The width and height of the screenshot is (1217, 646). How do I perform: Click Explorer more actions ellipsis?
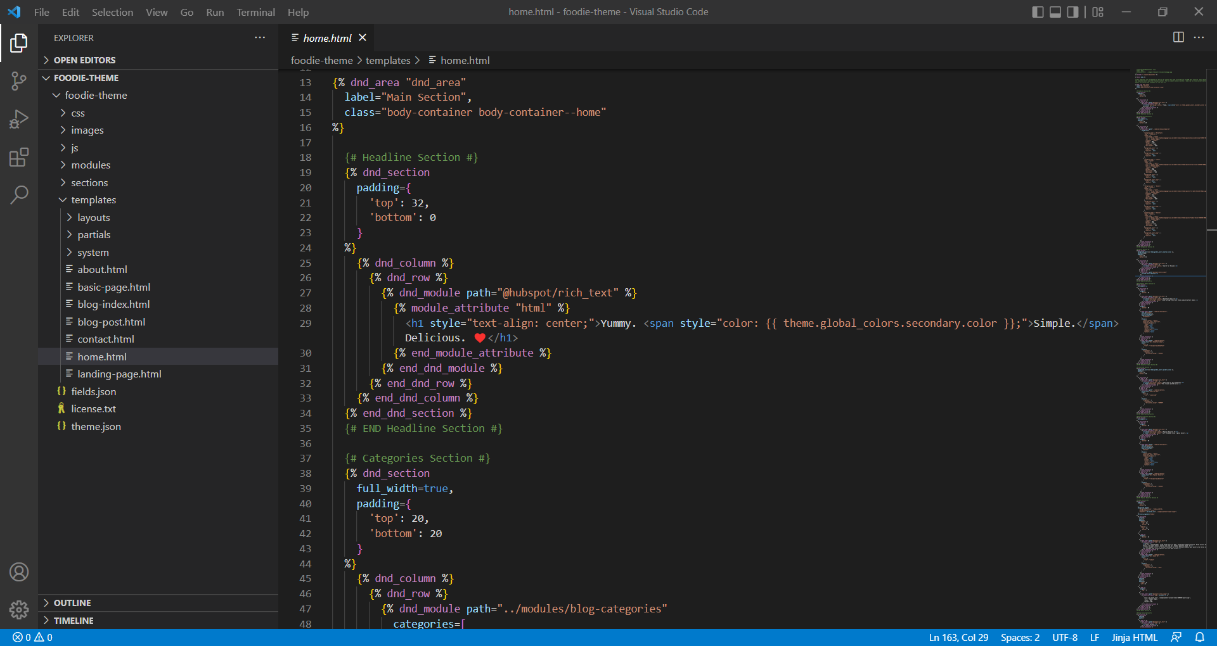pyautogui.click(x=260, y=38)
